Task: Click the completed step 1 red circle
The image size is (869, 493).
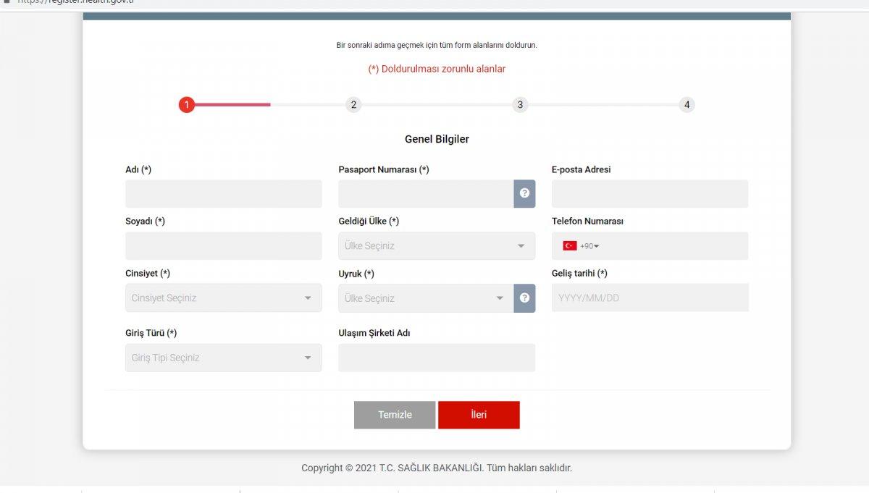Action: (x=187, y=104)
